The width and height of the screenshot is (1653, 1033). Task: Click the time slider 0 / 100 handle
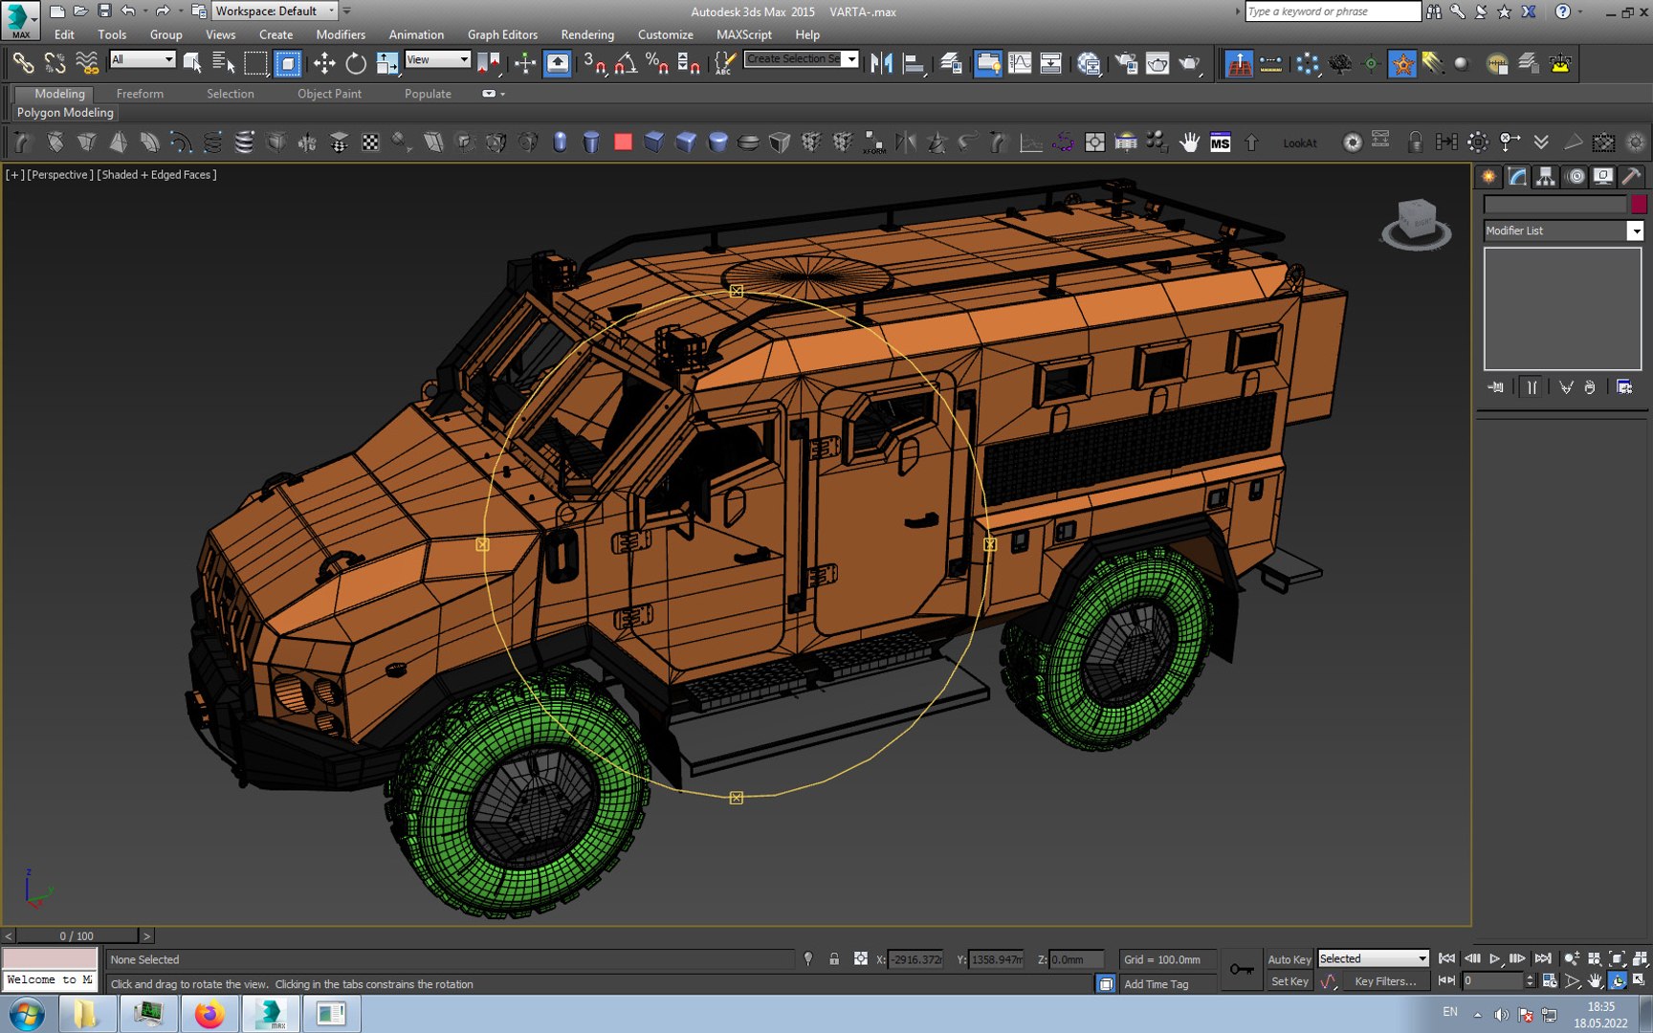77,936
